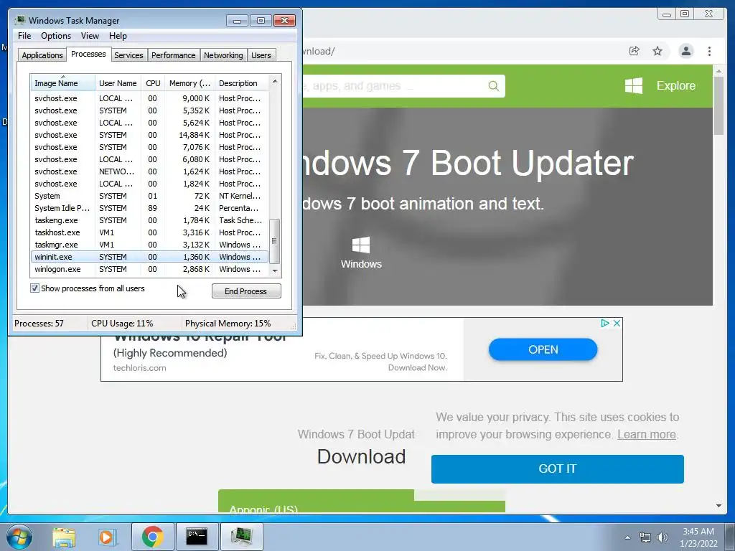
Task: Select the svchost.exe NETWO... user row
Action: pyautogui.click(x=149, y=171)
